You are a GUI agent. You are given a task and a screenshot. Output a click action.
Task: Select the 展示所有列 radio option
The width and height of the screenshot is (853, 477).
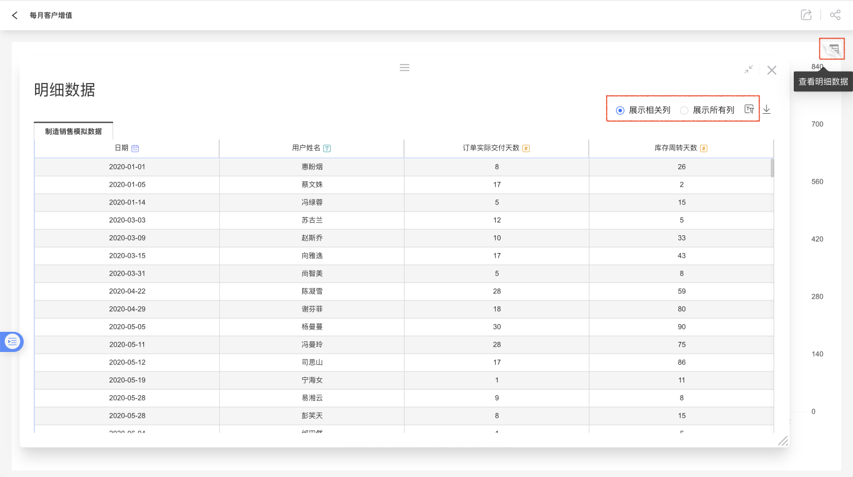684,110
